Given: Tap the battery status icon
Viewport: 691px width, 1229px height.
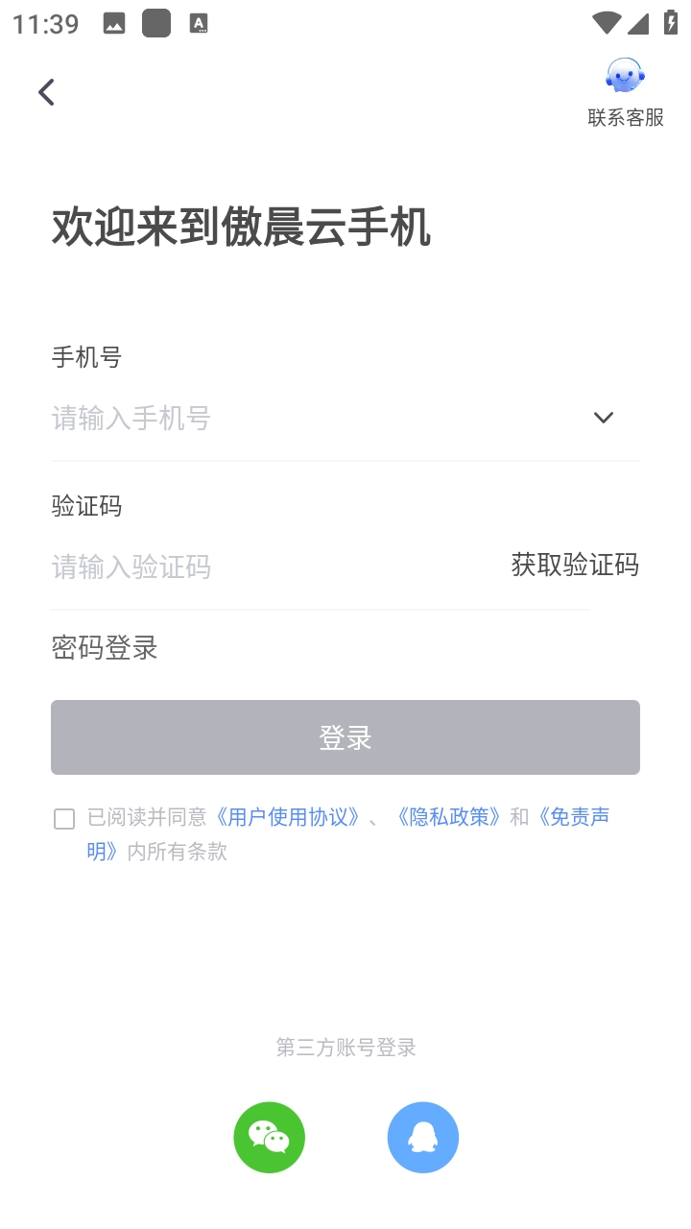Looking at the screenshot, I should pos(671,24).
